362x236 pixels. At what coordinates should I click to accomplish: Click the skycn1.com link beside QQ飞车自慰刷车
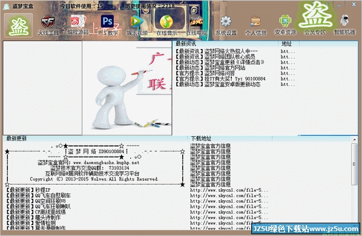click(x=229, y=195)
